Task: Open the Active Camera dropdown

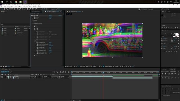Action: (x=109, y=66)
